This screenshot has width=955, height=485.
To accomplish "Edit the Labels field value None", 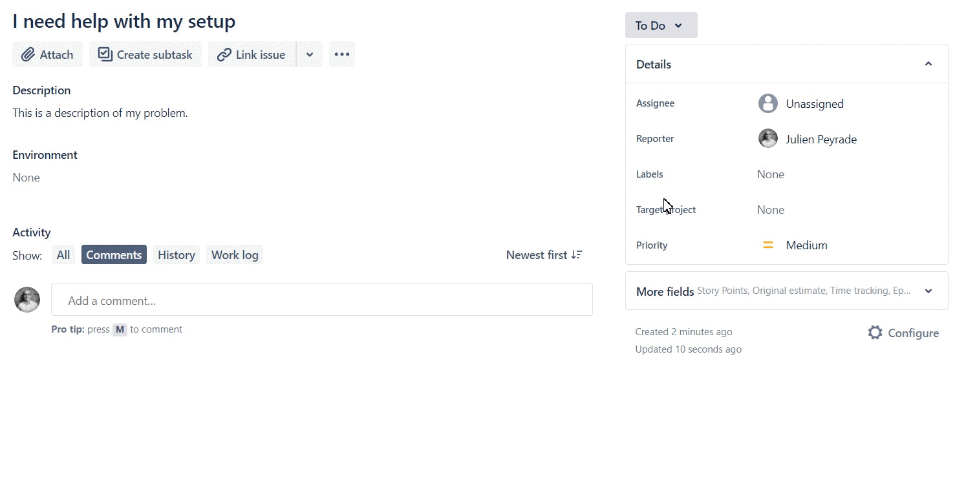I will coord(770,174).
